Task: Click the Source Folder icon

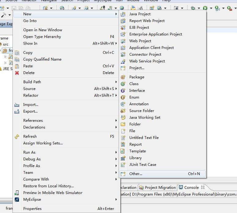Action: click(123, 111)
